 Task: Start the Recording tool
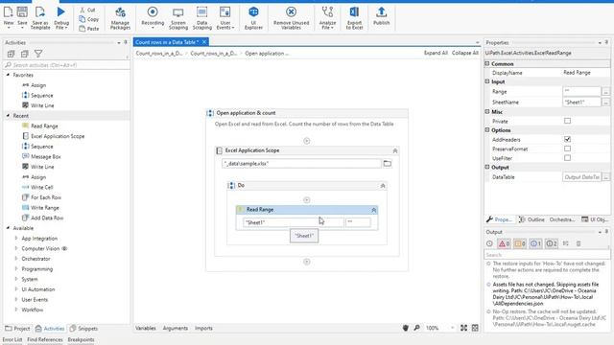click(x=153, y=17)
